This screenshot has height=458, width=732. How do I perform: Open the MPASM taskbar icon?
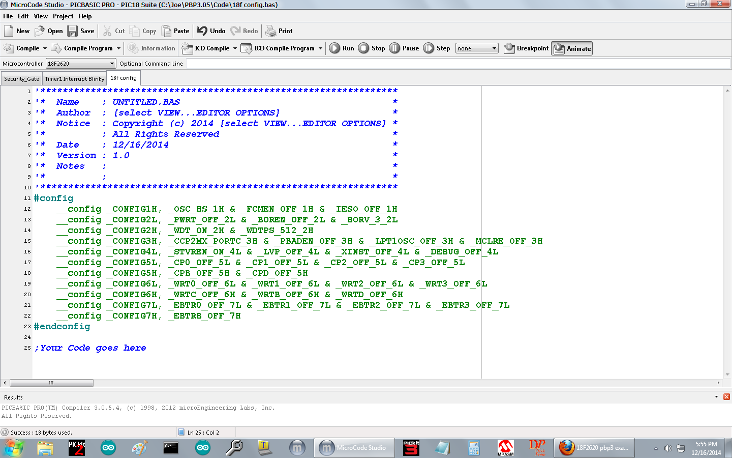[x=505, y=448]
